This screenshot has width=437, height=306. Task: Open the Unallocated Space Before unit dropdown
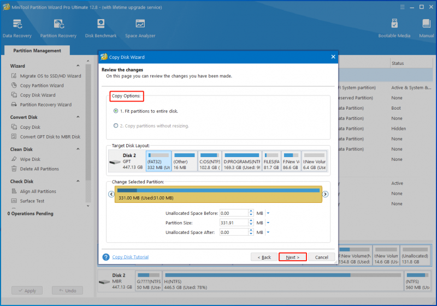(268, 213)
